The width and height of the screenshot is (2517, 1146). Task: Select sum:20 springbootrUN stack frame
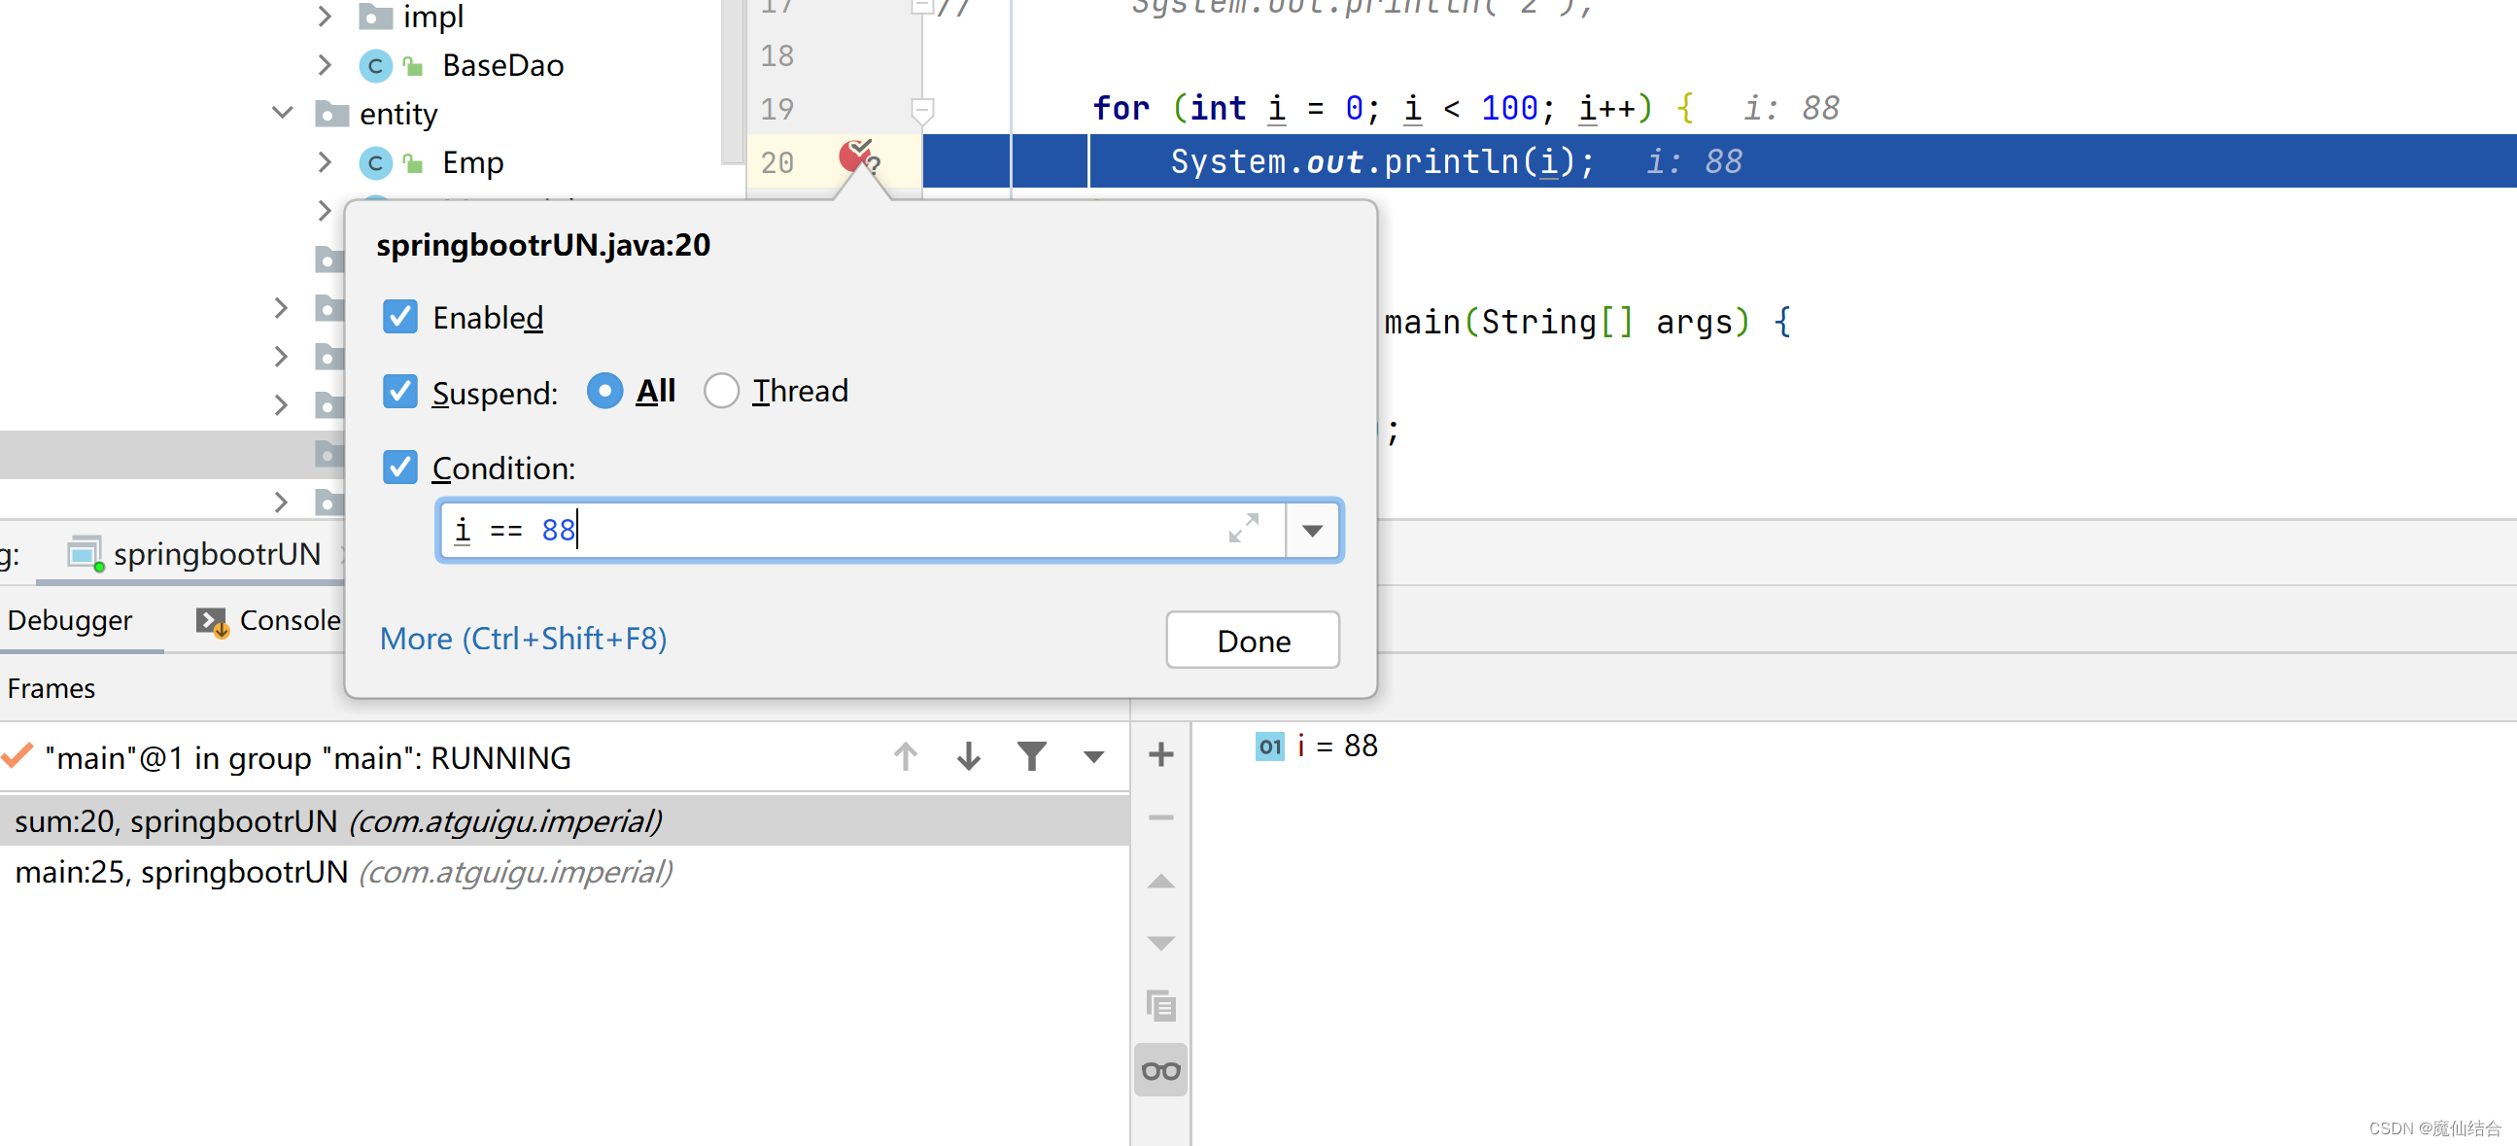click(x=565, y=821)
